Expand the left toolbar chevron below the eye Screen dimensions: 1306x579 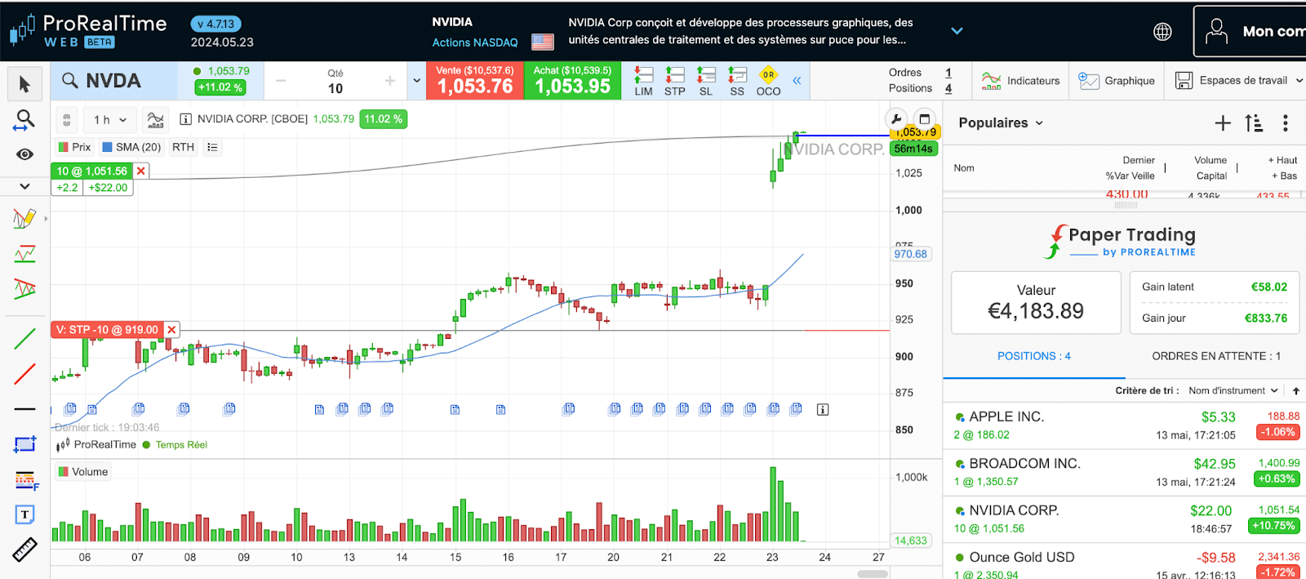tap(24, 186)
